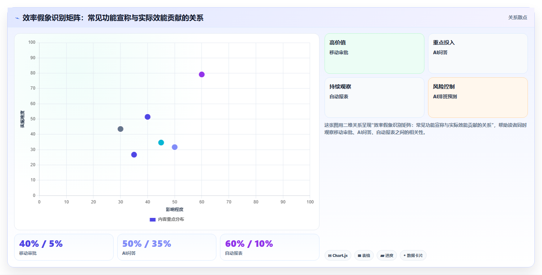The width and height of the screenshot is (542, 275).
Task: Click the 40% / 5% stat value
Action: (41, 244)
